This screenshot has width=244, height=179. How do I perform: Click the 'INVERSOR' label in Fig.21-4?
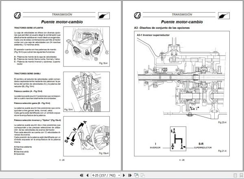155,148
